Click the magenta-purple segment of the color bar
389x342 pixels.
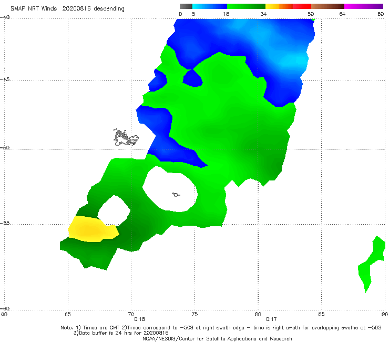[364, 6]
